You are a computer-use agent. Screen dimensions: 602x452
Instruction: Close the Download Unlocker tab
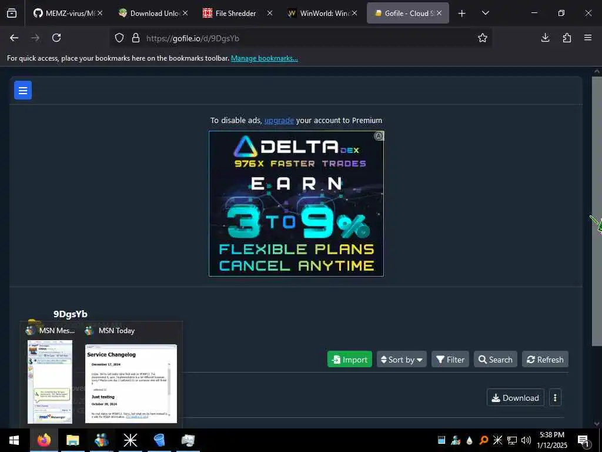185,13
